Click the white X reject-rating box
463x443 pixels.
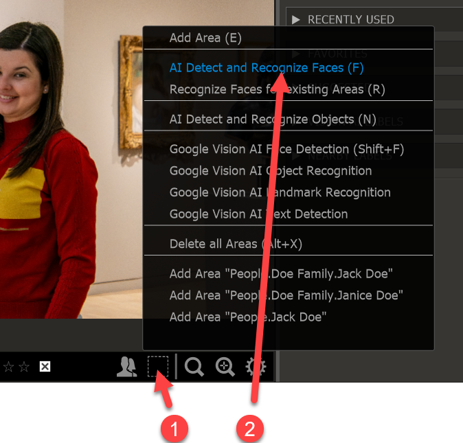(45, 367)
